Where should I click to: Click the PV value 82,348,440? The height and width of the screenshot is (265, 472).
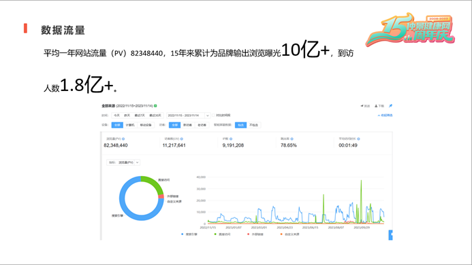tap(116, 145)
